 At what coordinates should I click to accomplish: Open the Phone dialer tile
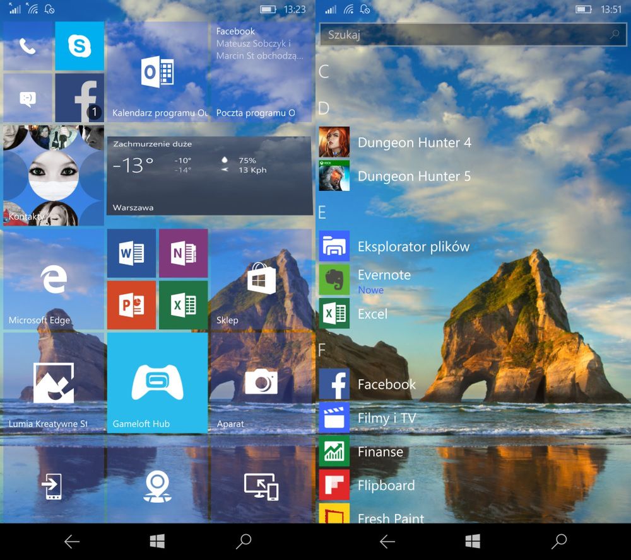(28, 46)
